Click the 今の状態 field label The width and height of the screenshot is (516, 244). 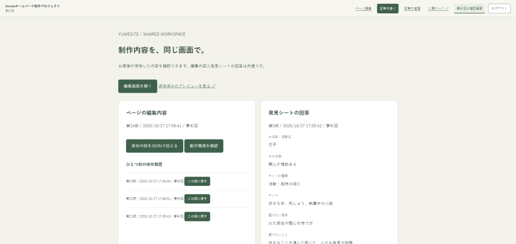pyautogui.click(x=275, y=156)
